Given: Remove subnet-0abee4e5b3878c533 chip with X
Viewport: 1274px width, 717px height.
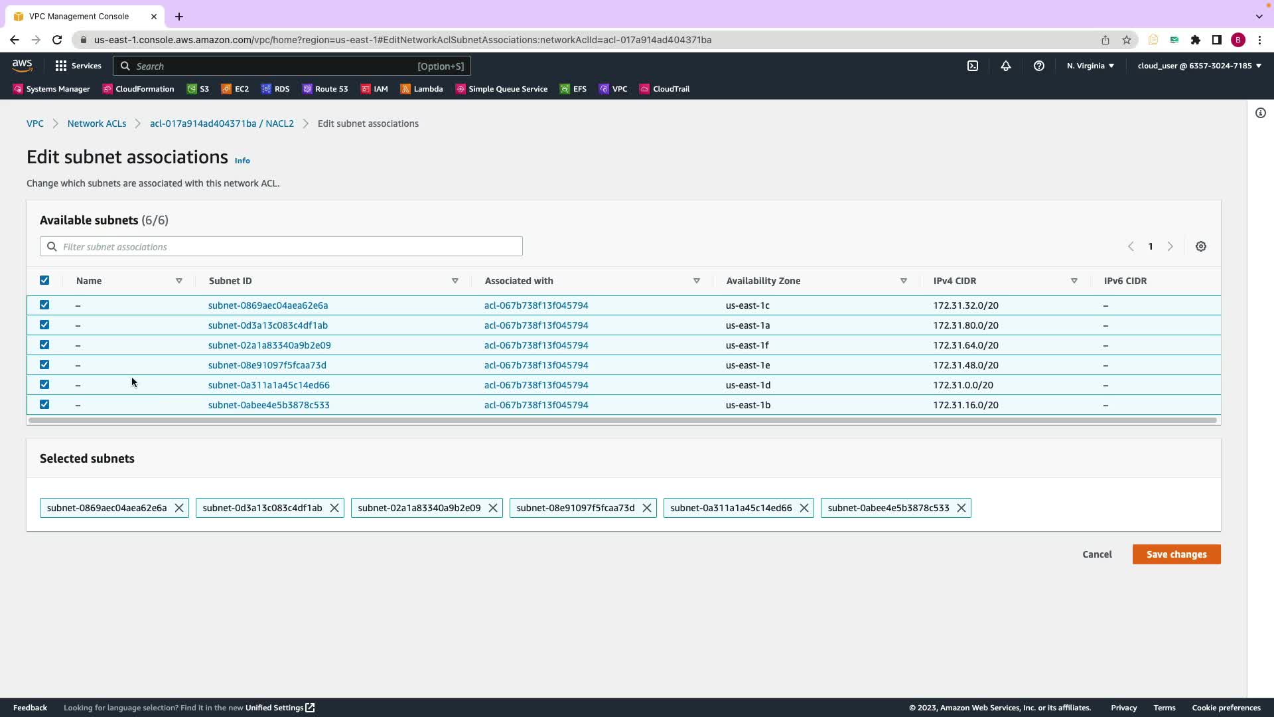Looking at the screenshot, I should click(961, 508).
